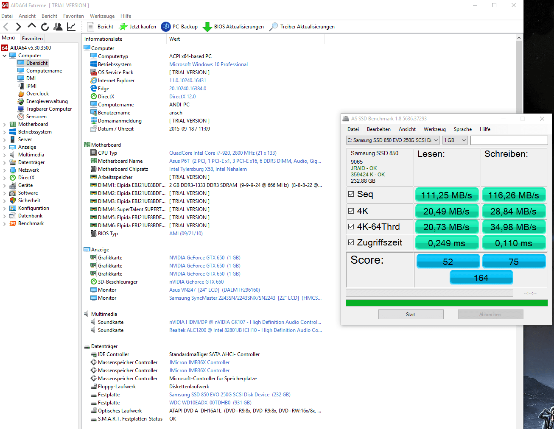This screenshot has width=554, height=429.
Task: Click the Informationsliste column header
Action: 124,39
